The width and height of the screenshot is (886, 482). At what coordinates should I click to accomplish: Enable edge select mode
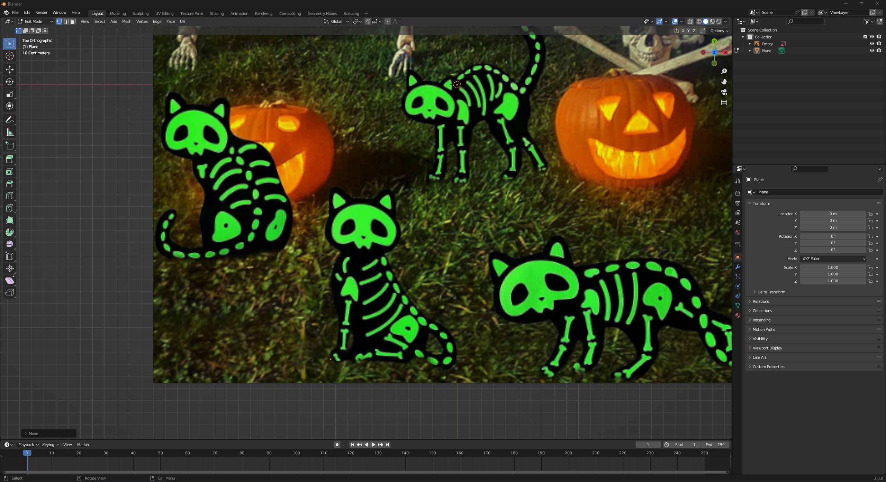pos(66,21)
